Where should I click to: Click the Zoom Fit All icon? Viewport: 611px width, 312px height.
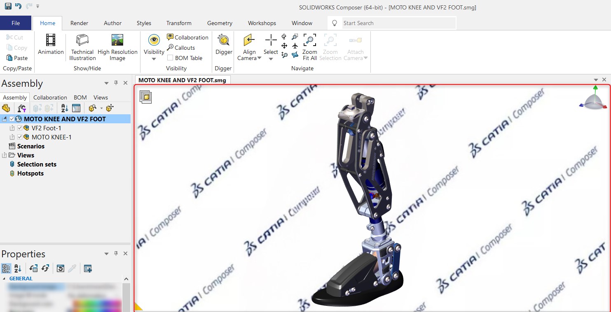(x=309, y=41)
